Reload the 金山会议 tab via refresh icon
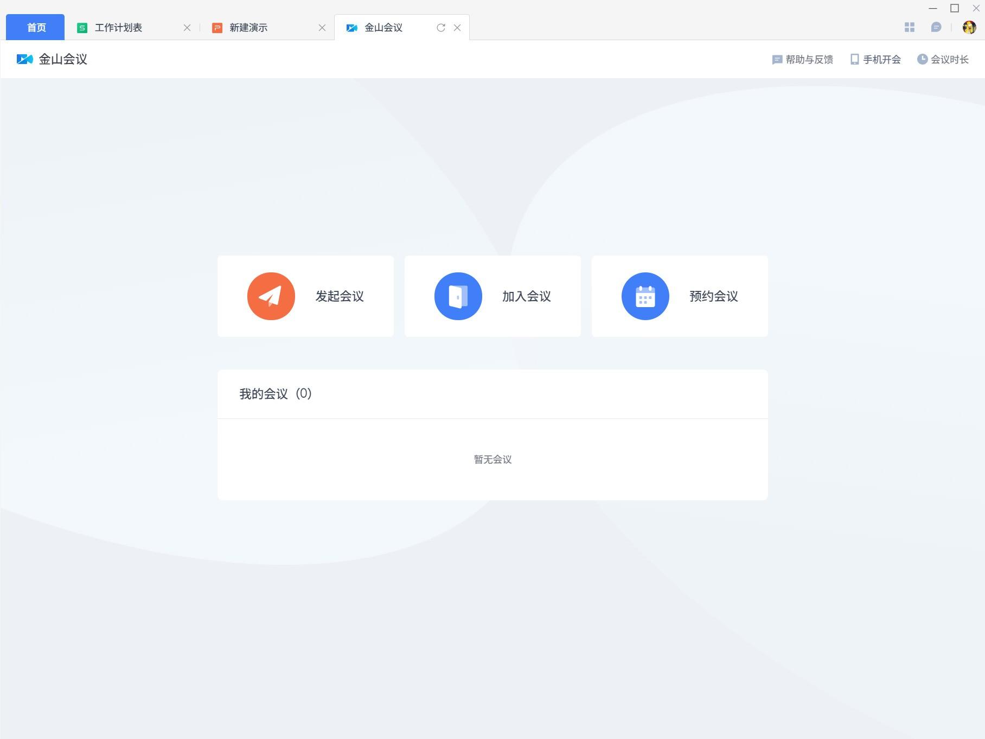 440,27
